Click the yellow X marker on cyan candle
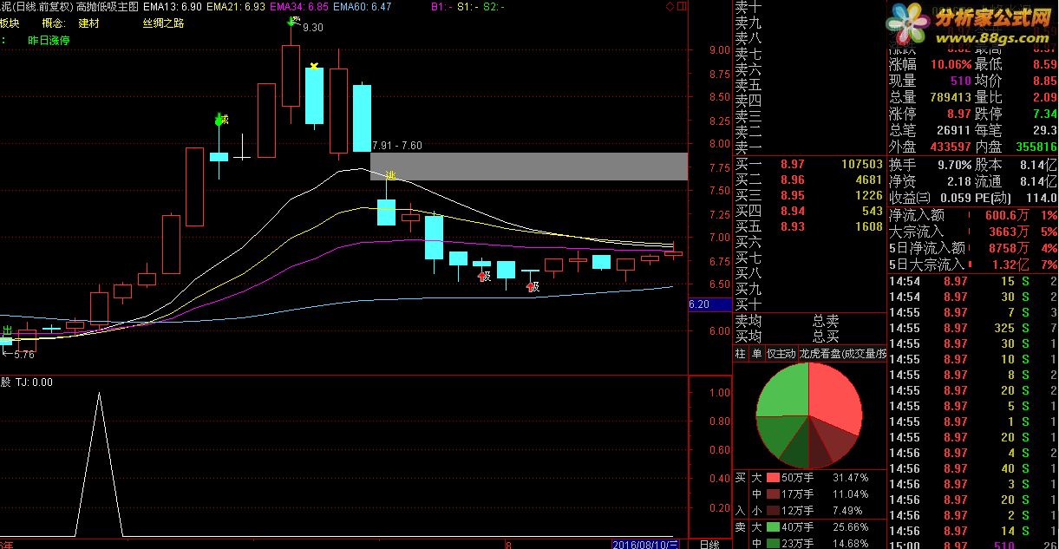Image resolution: width=1059 pixels, height=549 pixels. [x=314, y=66]
